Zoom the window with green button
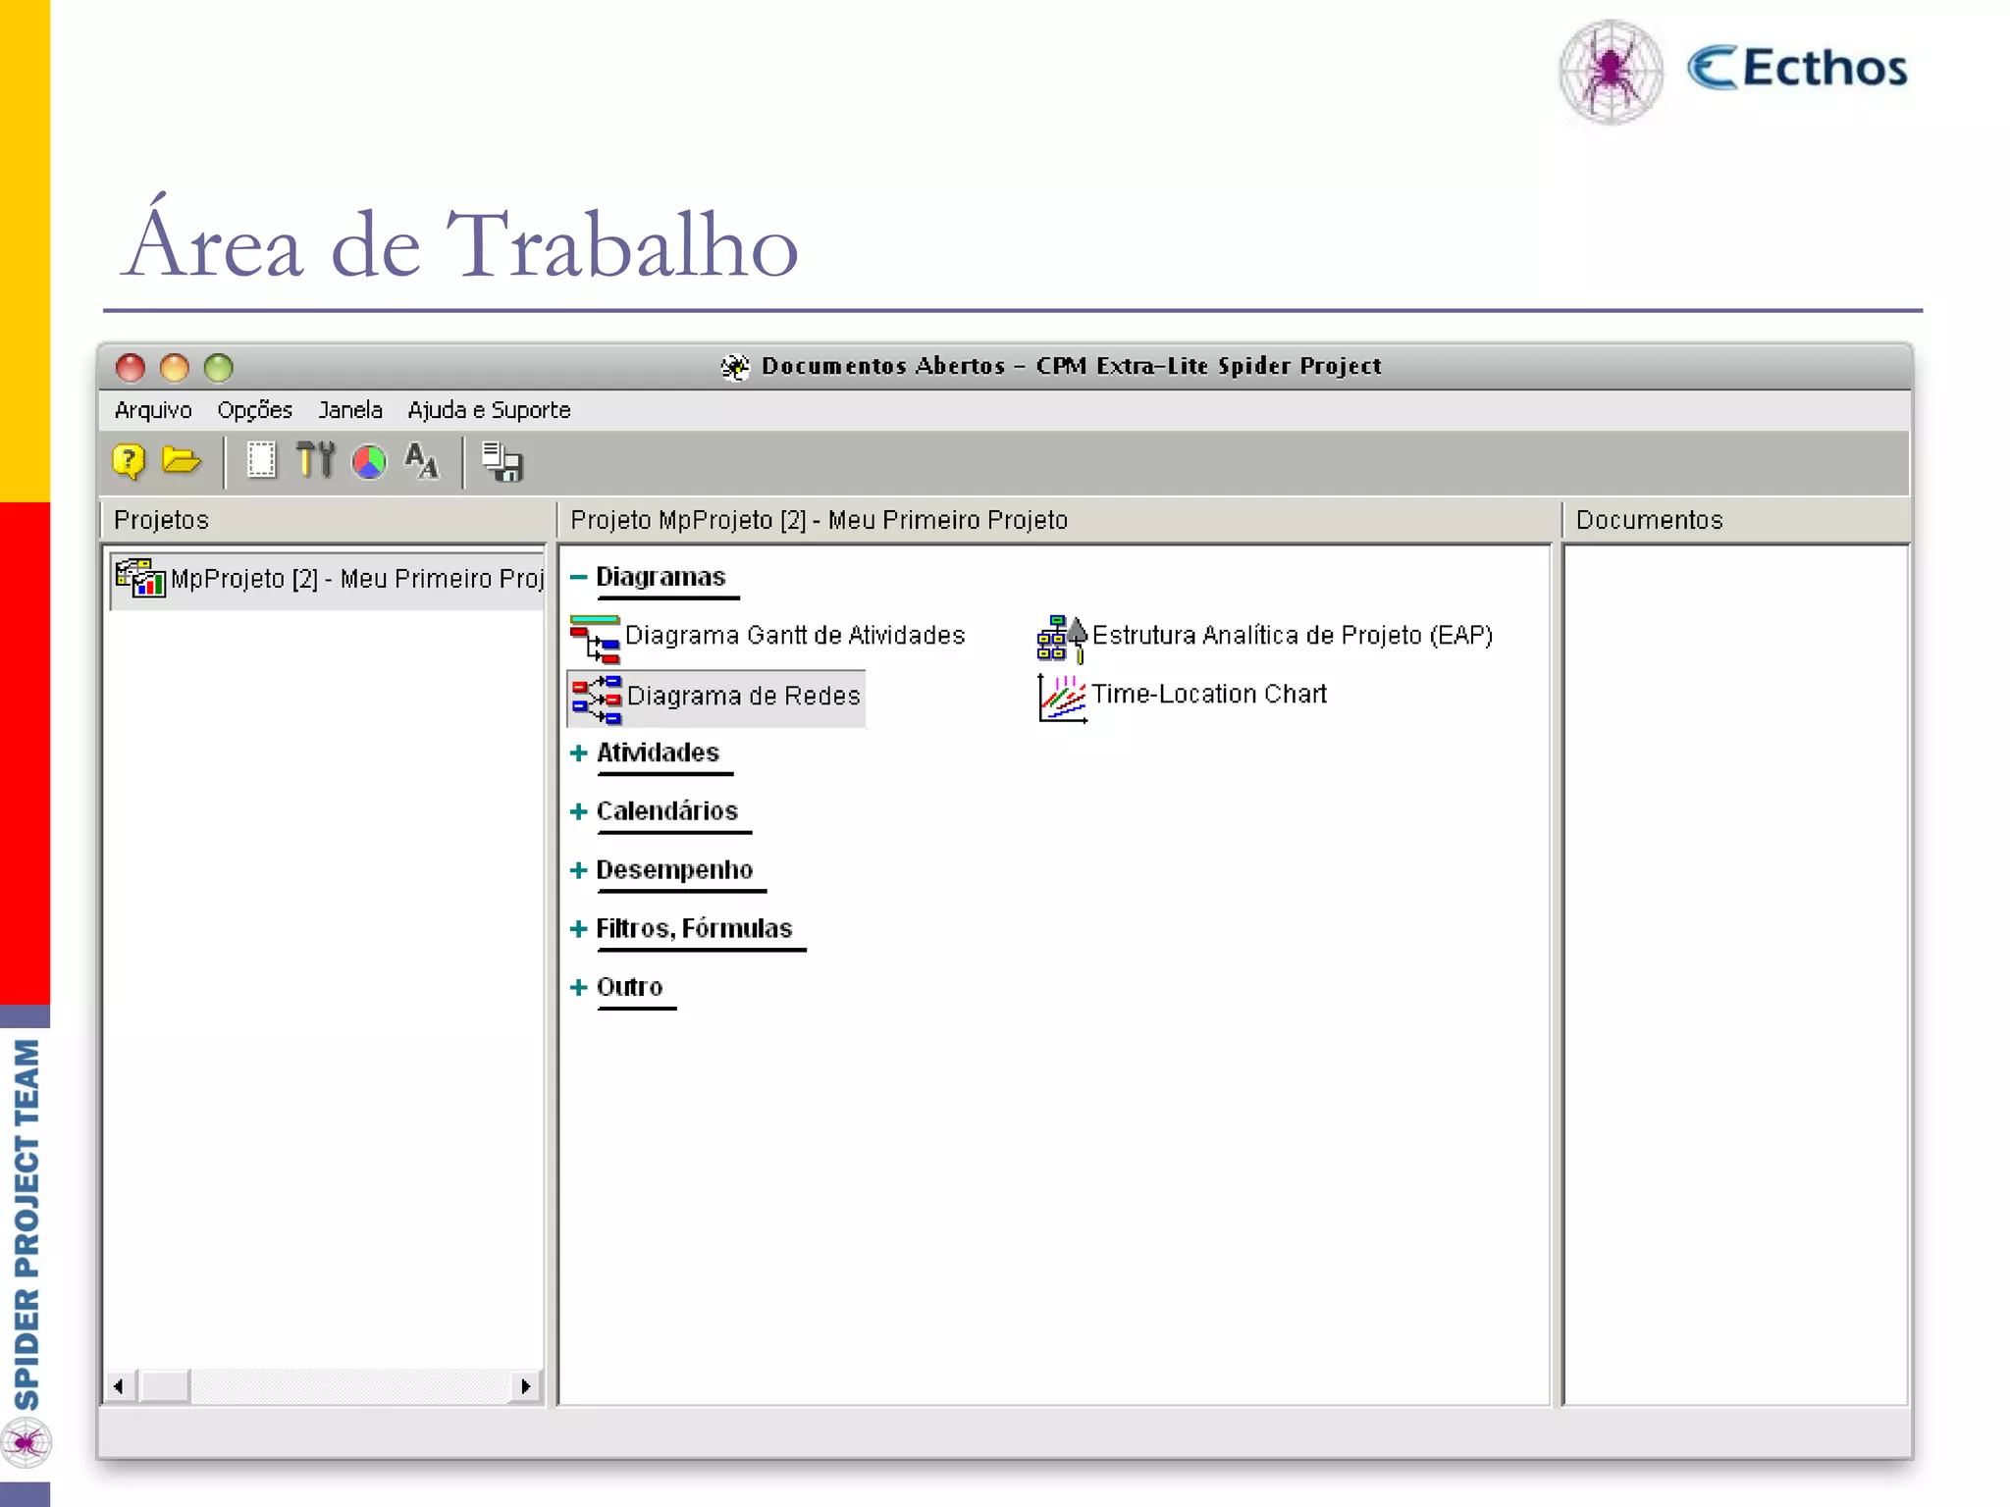The height and width of the screenshot is (1507, 2010). pyautogui.click(x=218, y=368)
